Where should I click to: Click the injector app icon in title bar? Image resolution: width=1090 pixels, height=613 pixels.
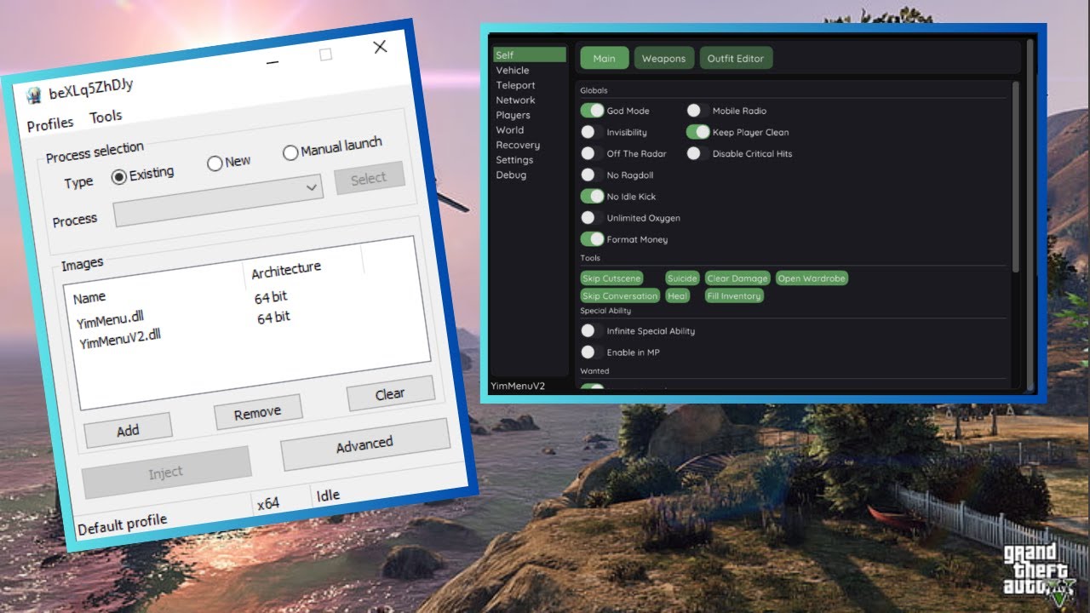34,94
